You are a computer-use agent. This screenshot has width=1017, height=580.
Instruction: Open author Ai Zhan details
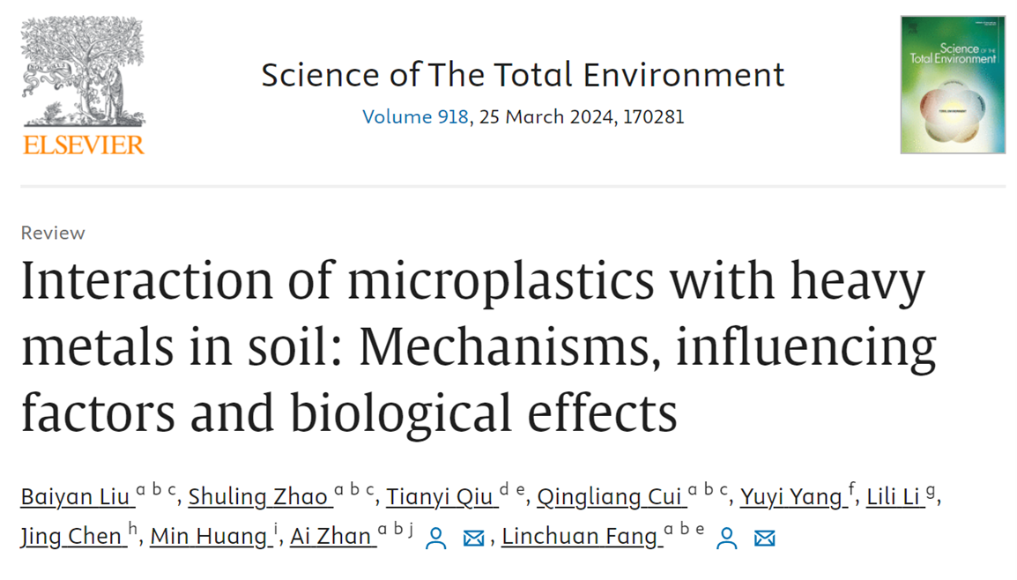pos(330,537)
